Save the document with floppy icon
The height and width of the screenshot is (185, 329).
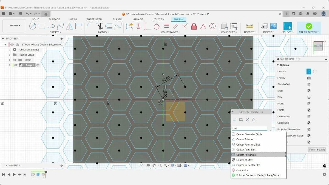coord(20,14)
